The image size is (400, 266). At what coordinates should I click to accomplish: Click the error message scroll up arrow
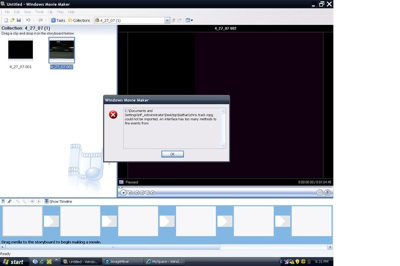click(x=222, y=111)
